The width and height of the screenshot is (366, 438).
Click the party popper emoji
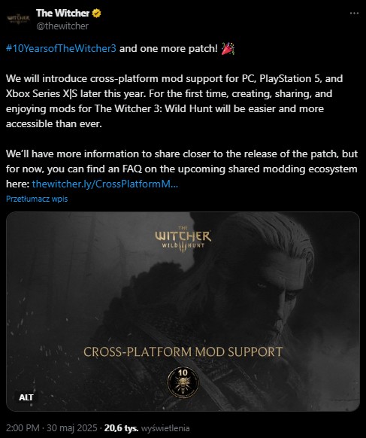pyautogui.click(x=228, y=49)
